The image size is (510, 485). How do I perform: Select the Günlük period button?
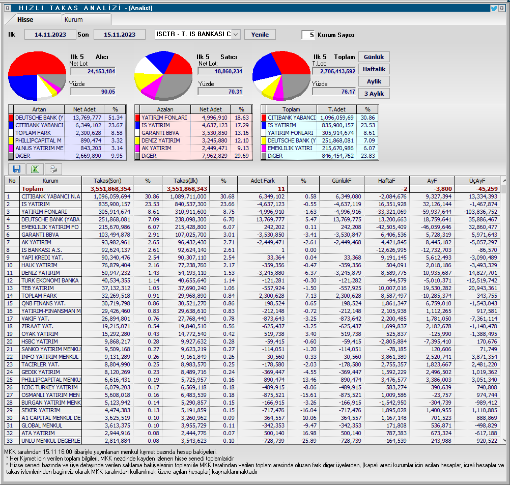[x=374, y=57]
